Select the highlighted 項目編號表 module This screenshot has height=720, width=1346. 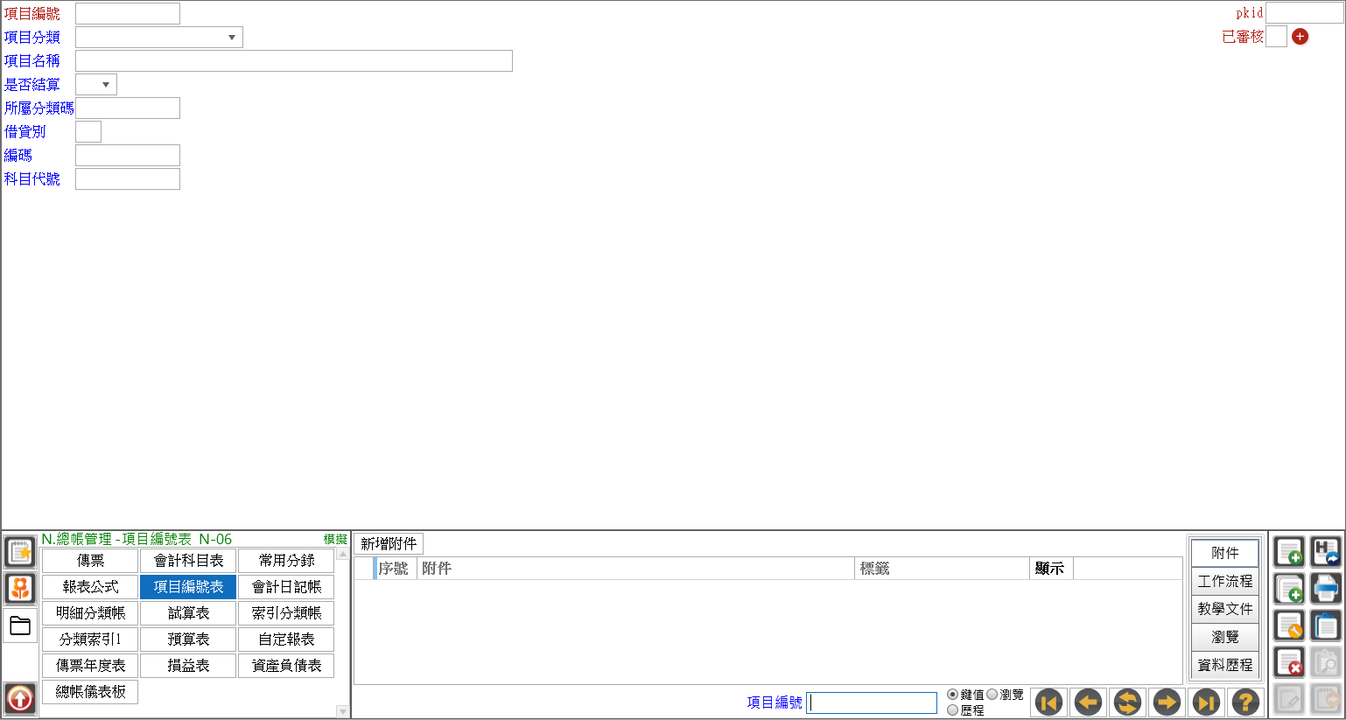click(x=188, y=587)
